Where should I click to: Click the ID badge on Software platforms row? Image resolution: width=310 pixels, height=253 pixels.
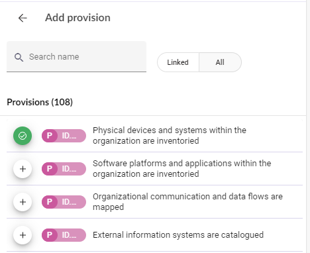pyautogui.click(x=64, y=169)
